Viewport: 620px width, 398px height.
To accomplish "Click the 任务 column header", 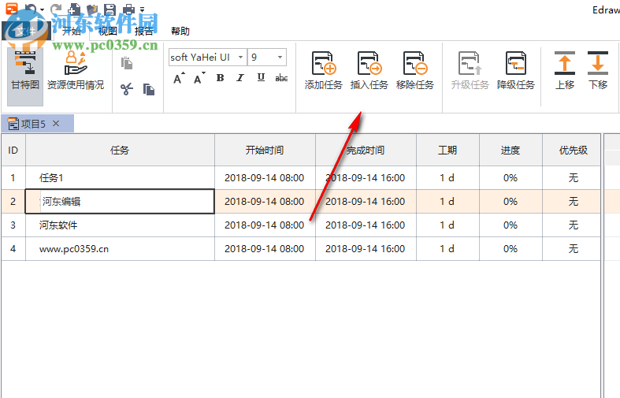I will (x=120, y=150).
